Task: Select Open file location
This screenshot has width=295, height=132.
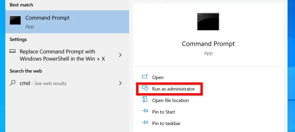Action: pos(171,100)
